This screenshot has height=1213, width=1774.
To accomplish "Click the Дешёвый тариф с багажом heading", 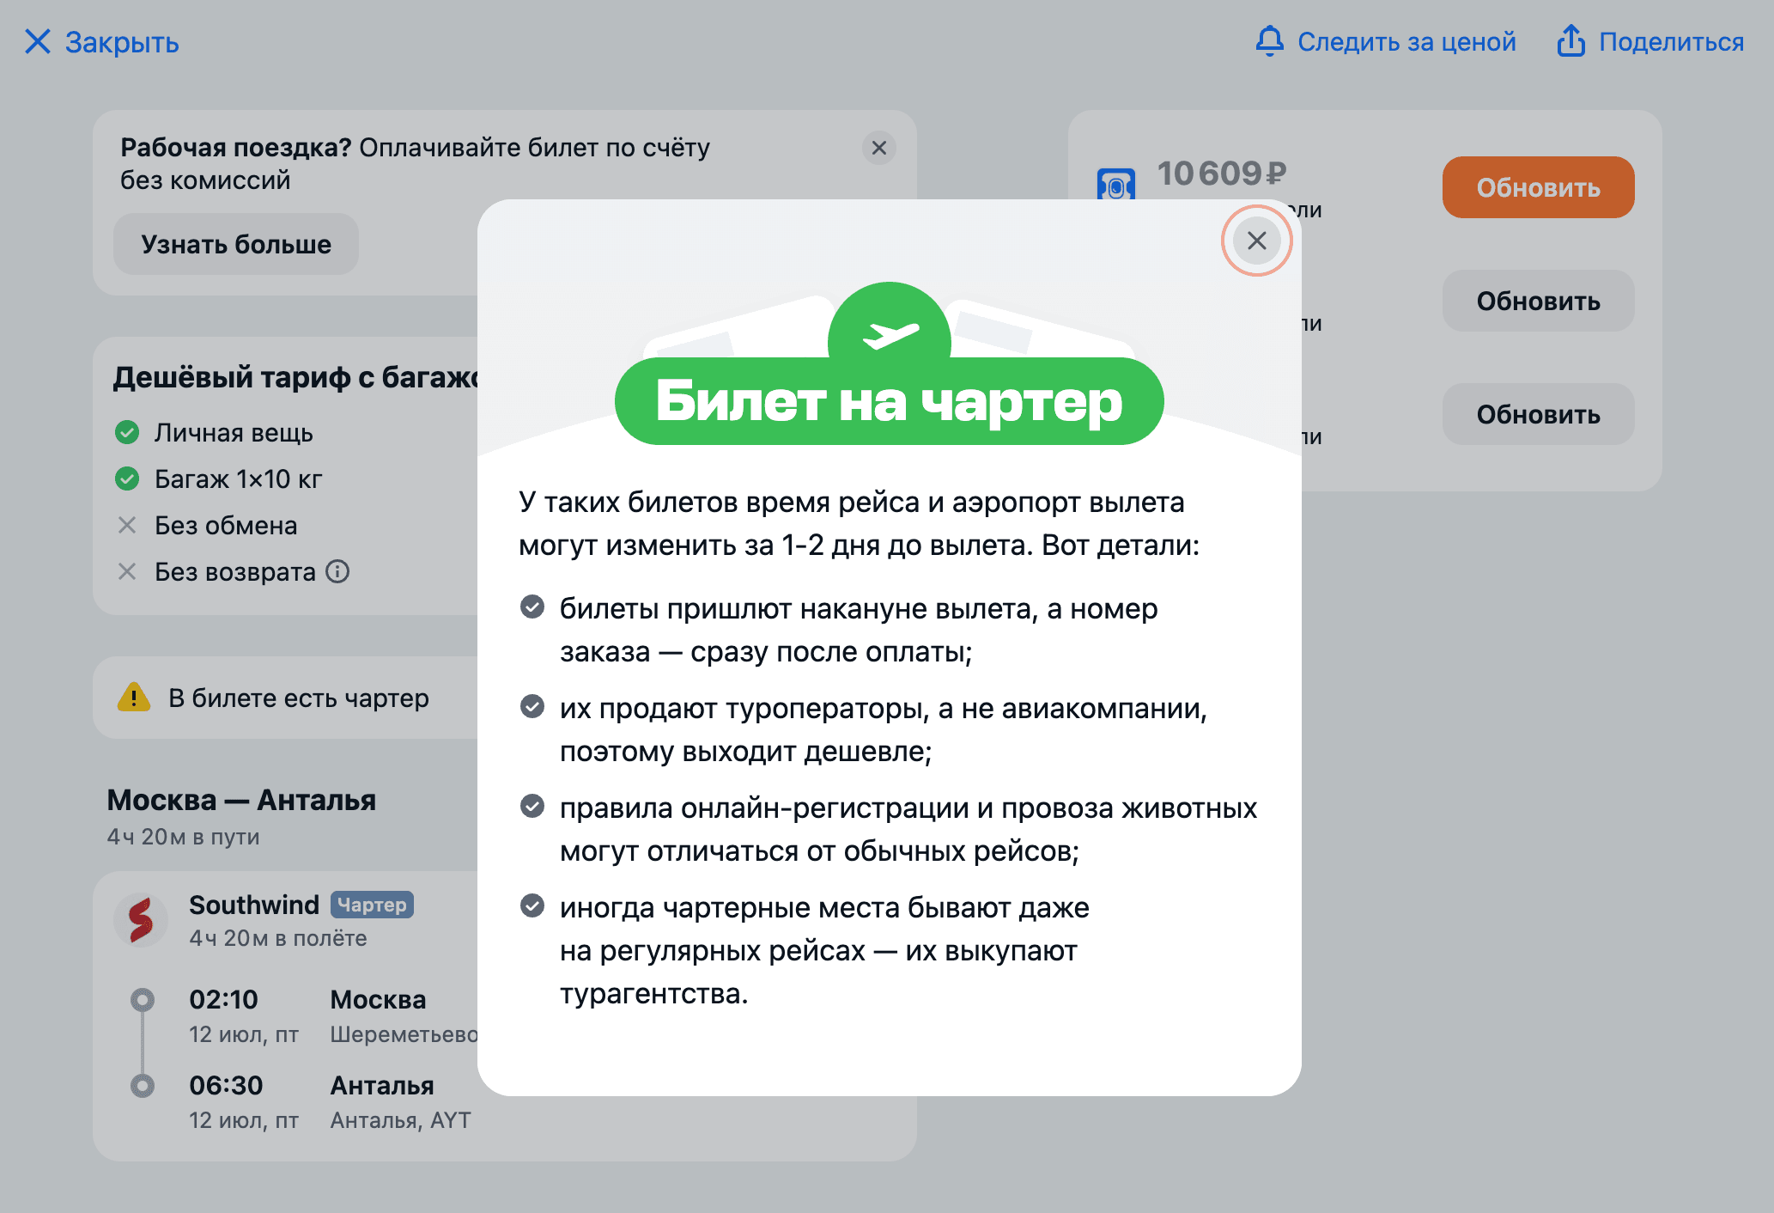I will point(295,376).
